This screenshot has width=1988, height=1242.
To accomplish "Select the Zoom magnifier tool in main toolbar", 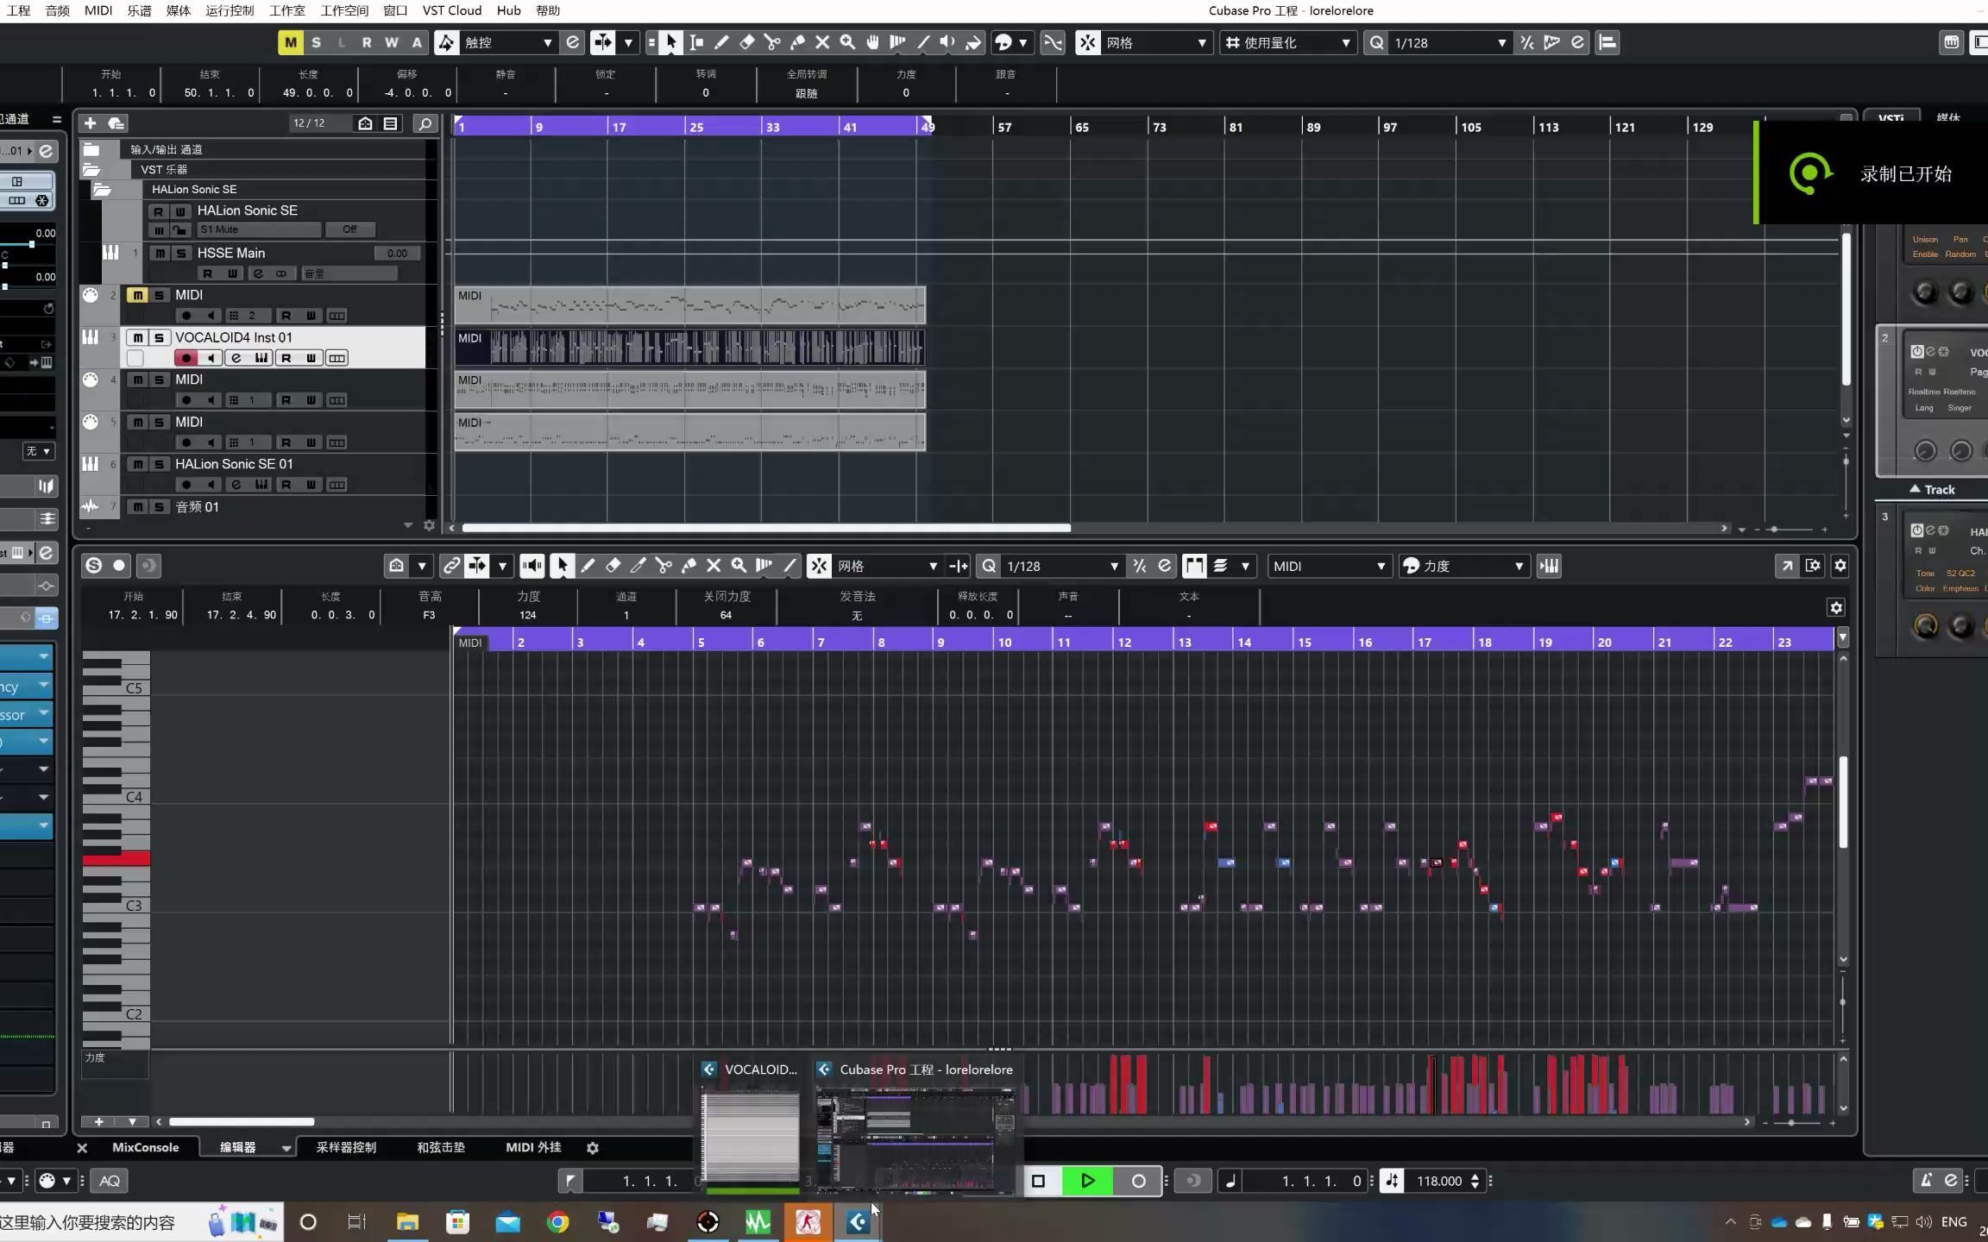I will point(847,42).
